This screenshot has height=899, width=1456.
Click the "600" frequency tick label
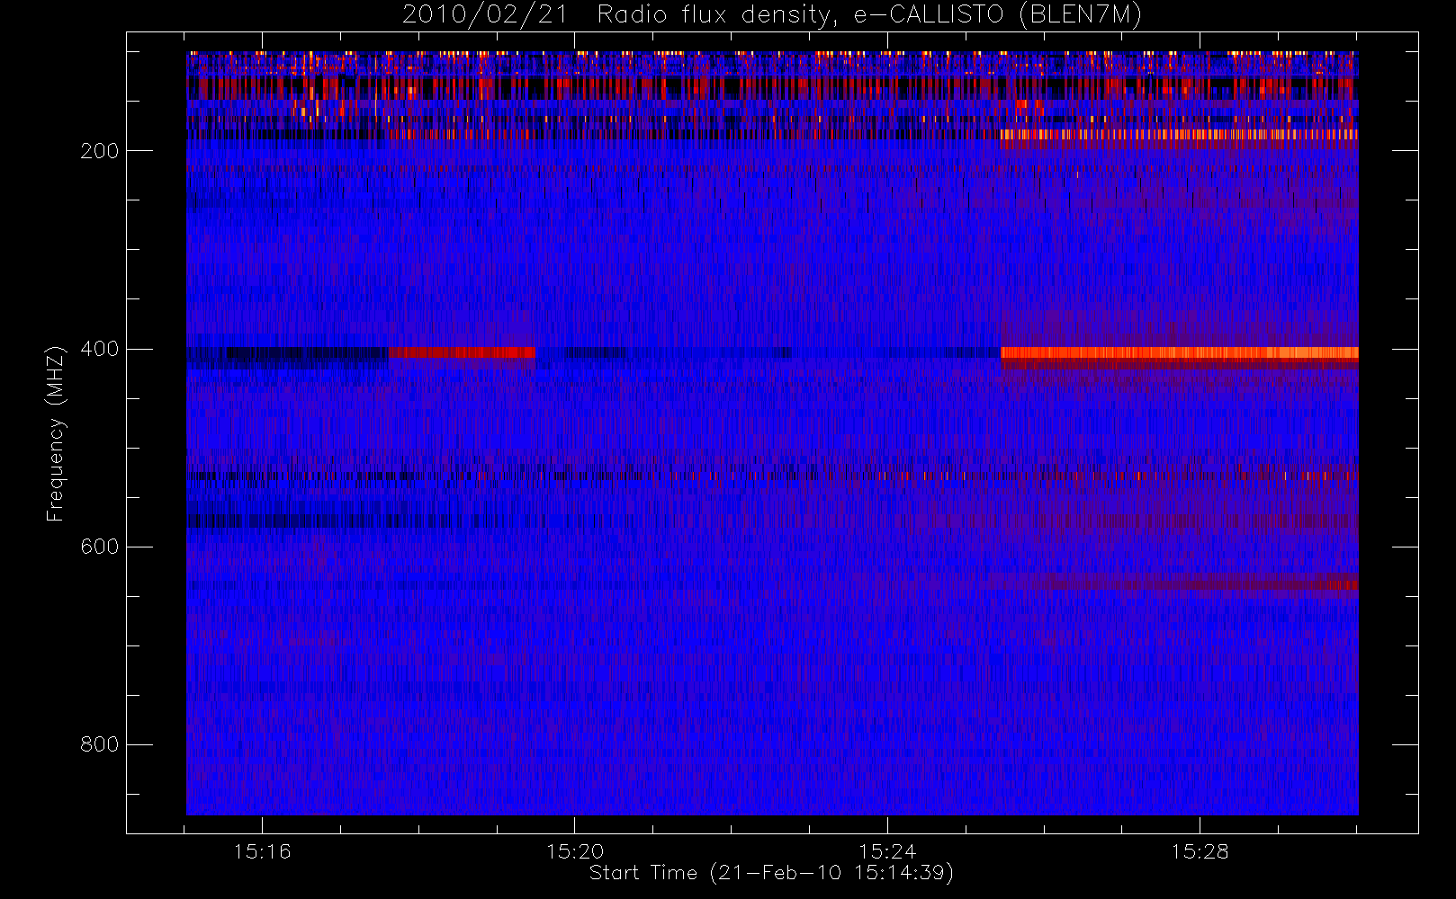point(100,547)
